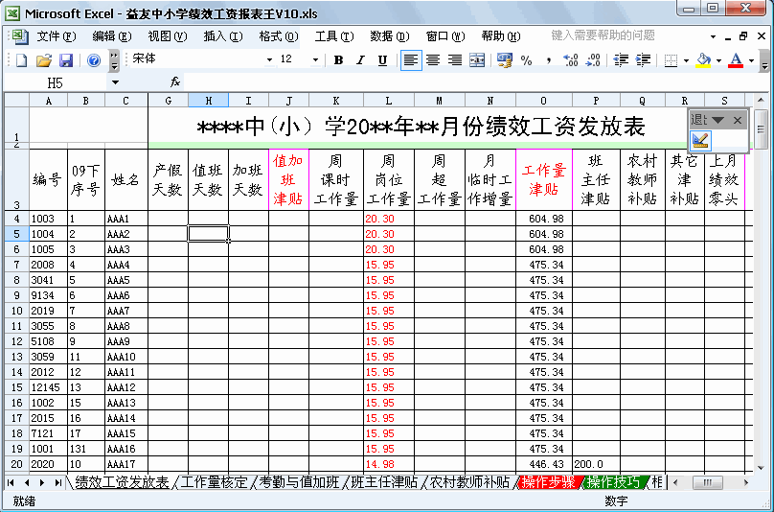Toggle underline formatting
Viewport: 774px width, 512px height.
382,60
